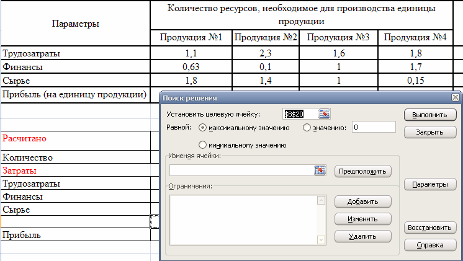
Task: Click the range picker icon for changing cells
Action: tap(320, 170)
